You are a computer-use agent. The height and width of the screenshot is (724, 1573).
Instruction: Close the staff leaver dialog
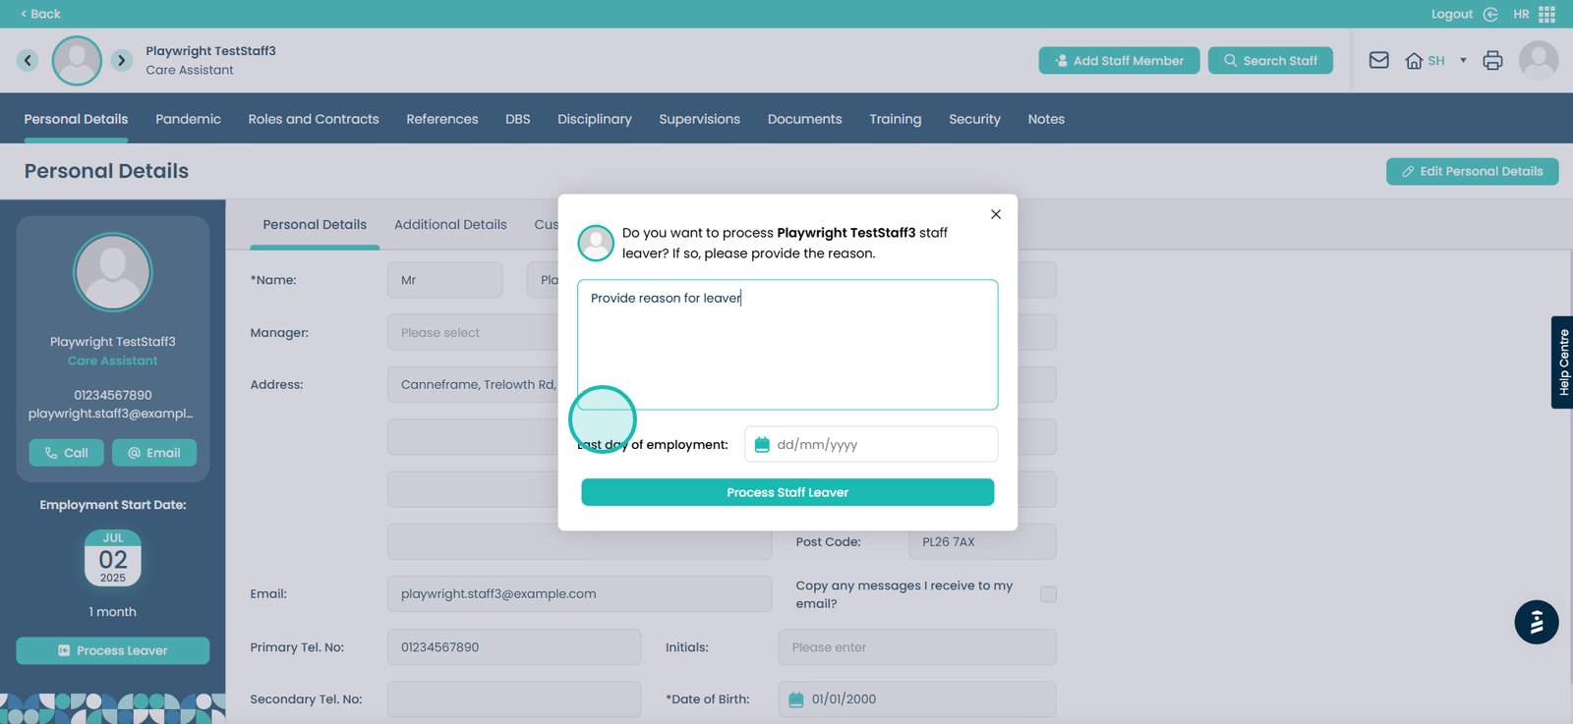click(996, 214)
